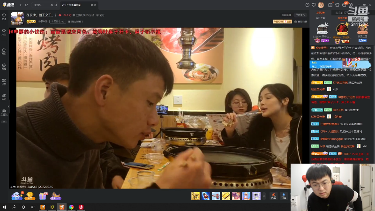
Task: Open the blue fish recharge icon
Action: click(x=17, y=196)
